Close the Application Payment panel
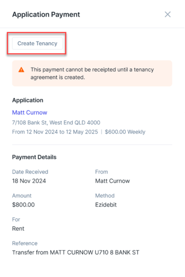185x277 pixels. (167, 14)
